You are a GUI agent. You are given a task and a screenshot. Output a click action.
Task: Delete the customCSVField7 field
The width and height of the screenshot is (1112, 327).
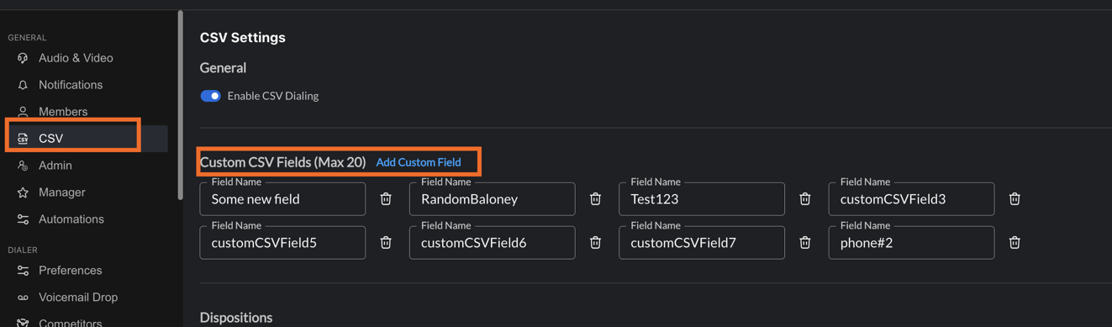point(805,243)
